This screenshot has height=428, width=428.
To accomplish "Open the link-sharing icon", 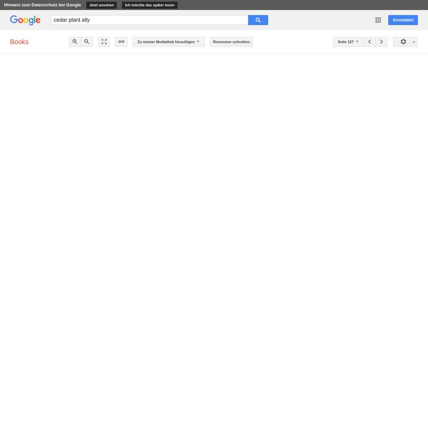I will click(121, 42).
